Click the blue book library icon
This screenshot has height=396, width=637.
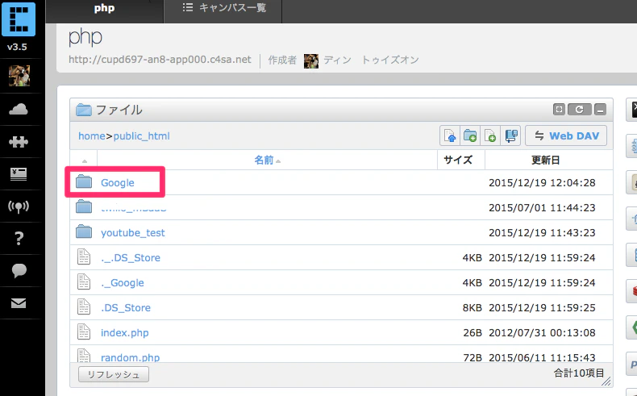point(510,135)
